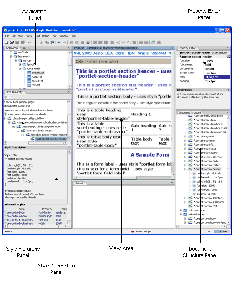237x283 pixels.
Task: Click the font-size value 120% field
Action: [x=217, y=61]
